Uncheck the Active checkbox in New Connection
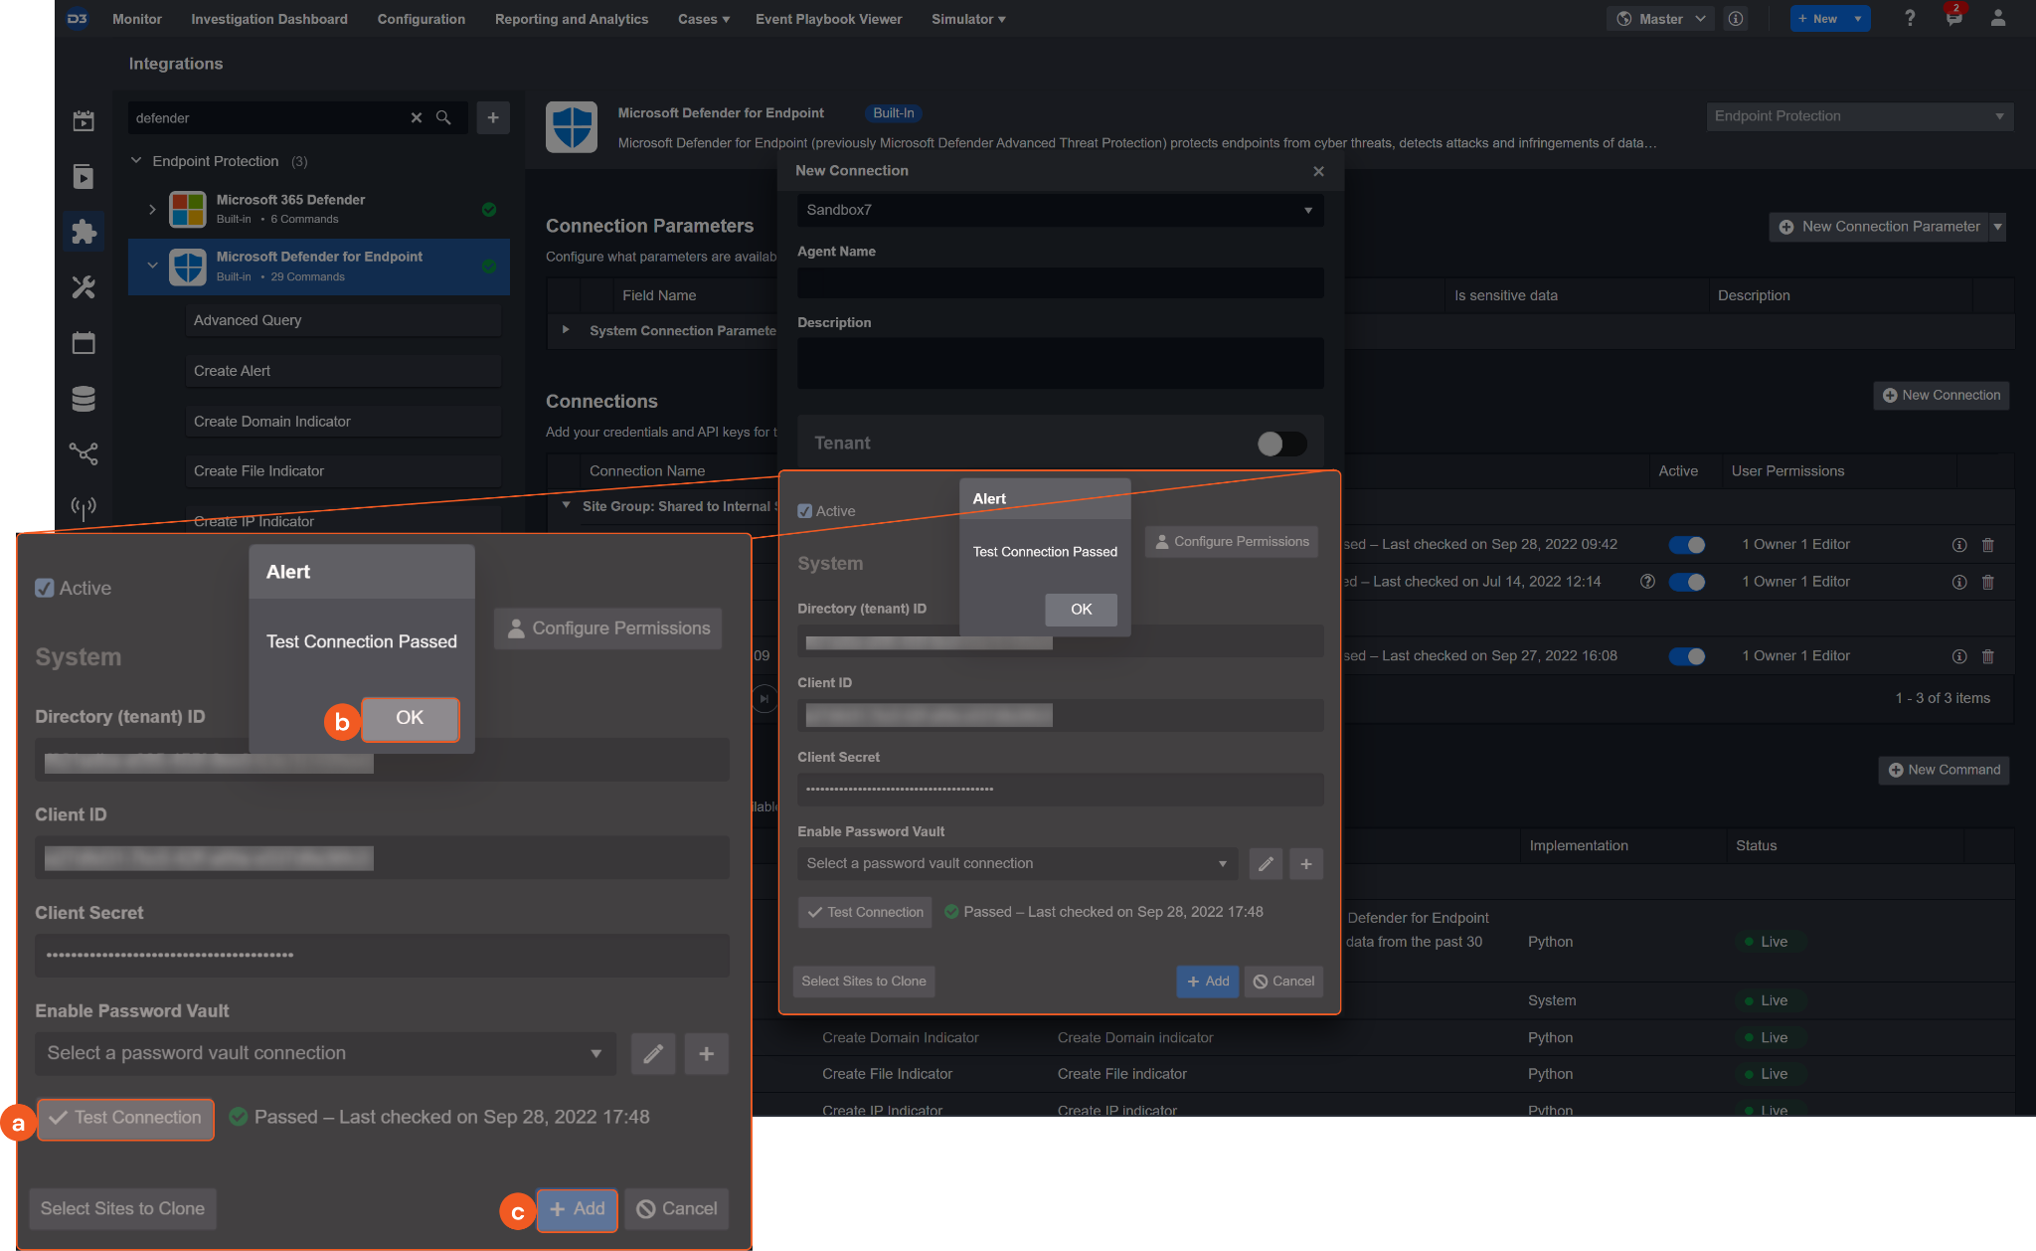Image resolution: width=2036 pixels, height=1251 pixels. pos(805,511)
